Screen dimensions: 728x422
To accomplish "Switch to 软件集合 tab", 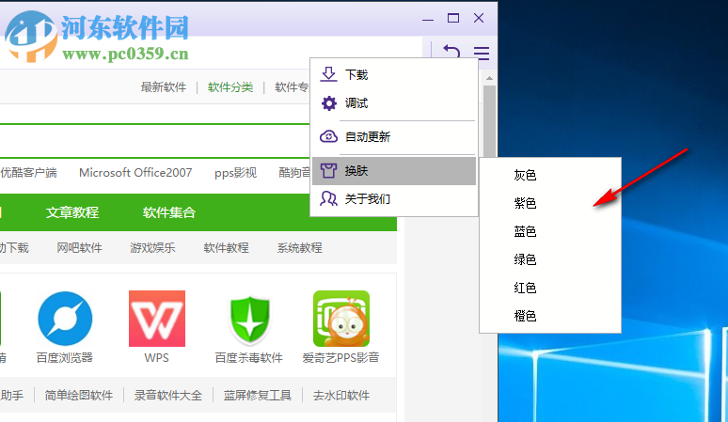I will tap(169, 212).
